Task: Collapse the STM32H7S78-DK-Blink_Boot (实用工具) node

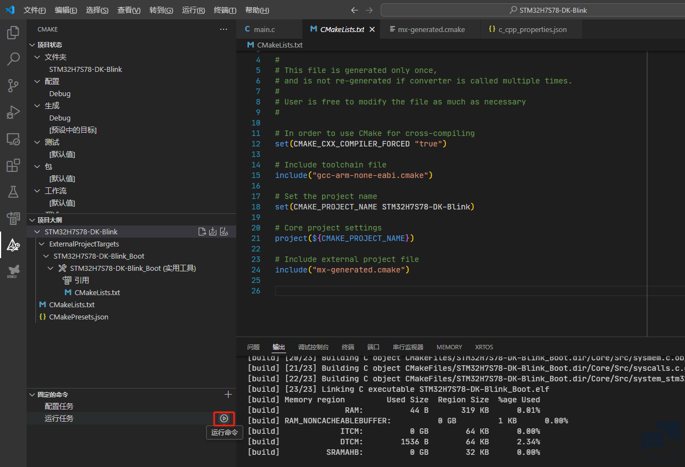Action: pos(50,268)
